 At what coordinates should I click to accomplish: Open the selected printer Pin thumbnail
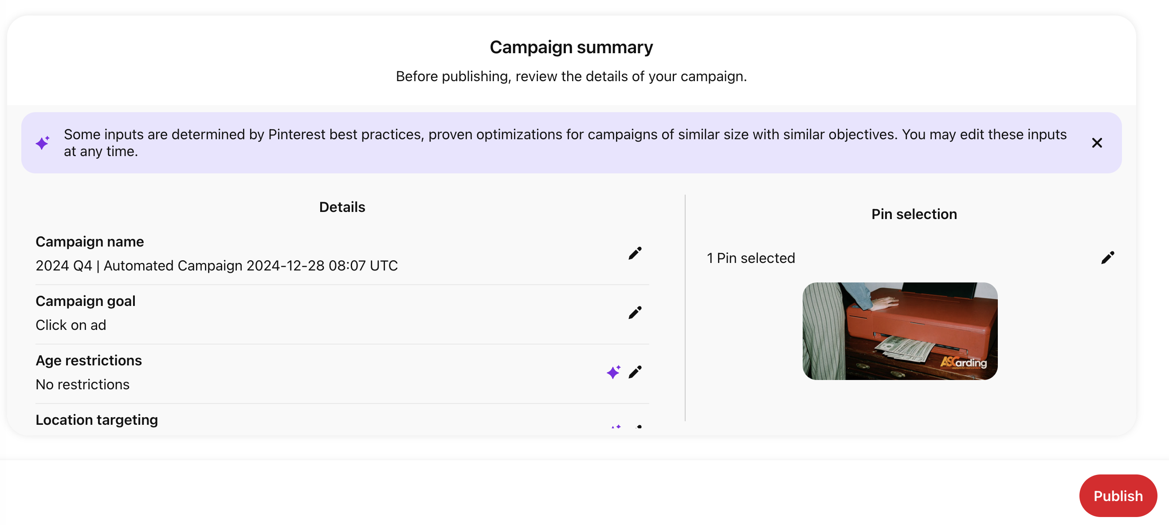tap(900, 331)
